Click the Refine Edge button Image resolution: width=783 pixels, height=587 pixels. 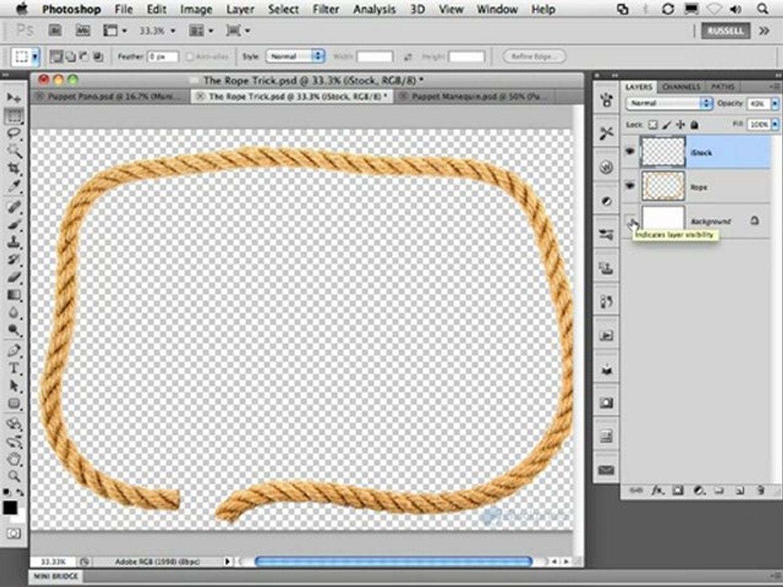click(534, 56)
